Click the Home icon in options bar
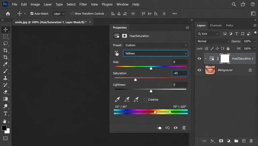 click(x=8, y=13)
